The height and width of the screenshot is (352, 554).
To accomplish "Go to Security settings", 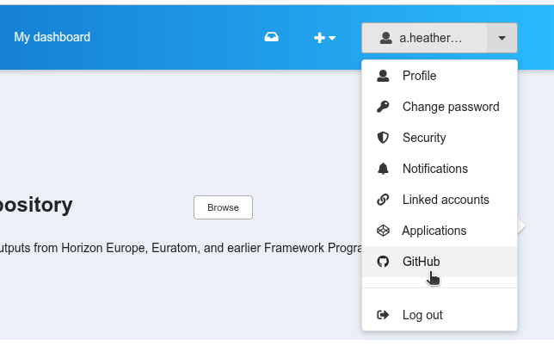I will pyautogui.click(x=423, y=138).
